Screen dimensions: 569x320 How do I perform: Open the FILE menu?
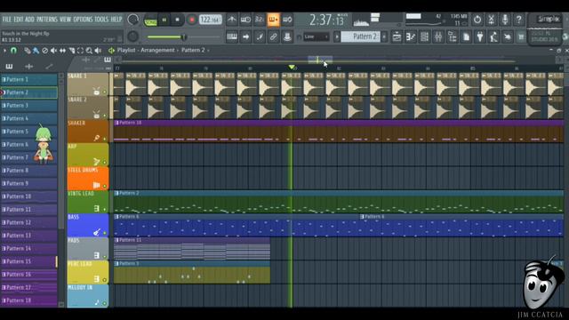tap(7, 20)
